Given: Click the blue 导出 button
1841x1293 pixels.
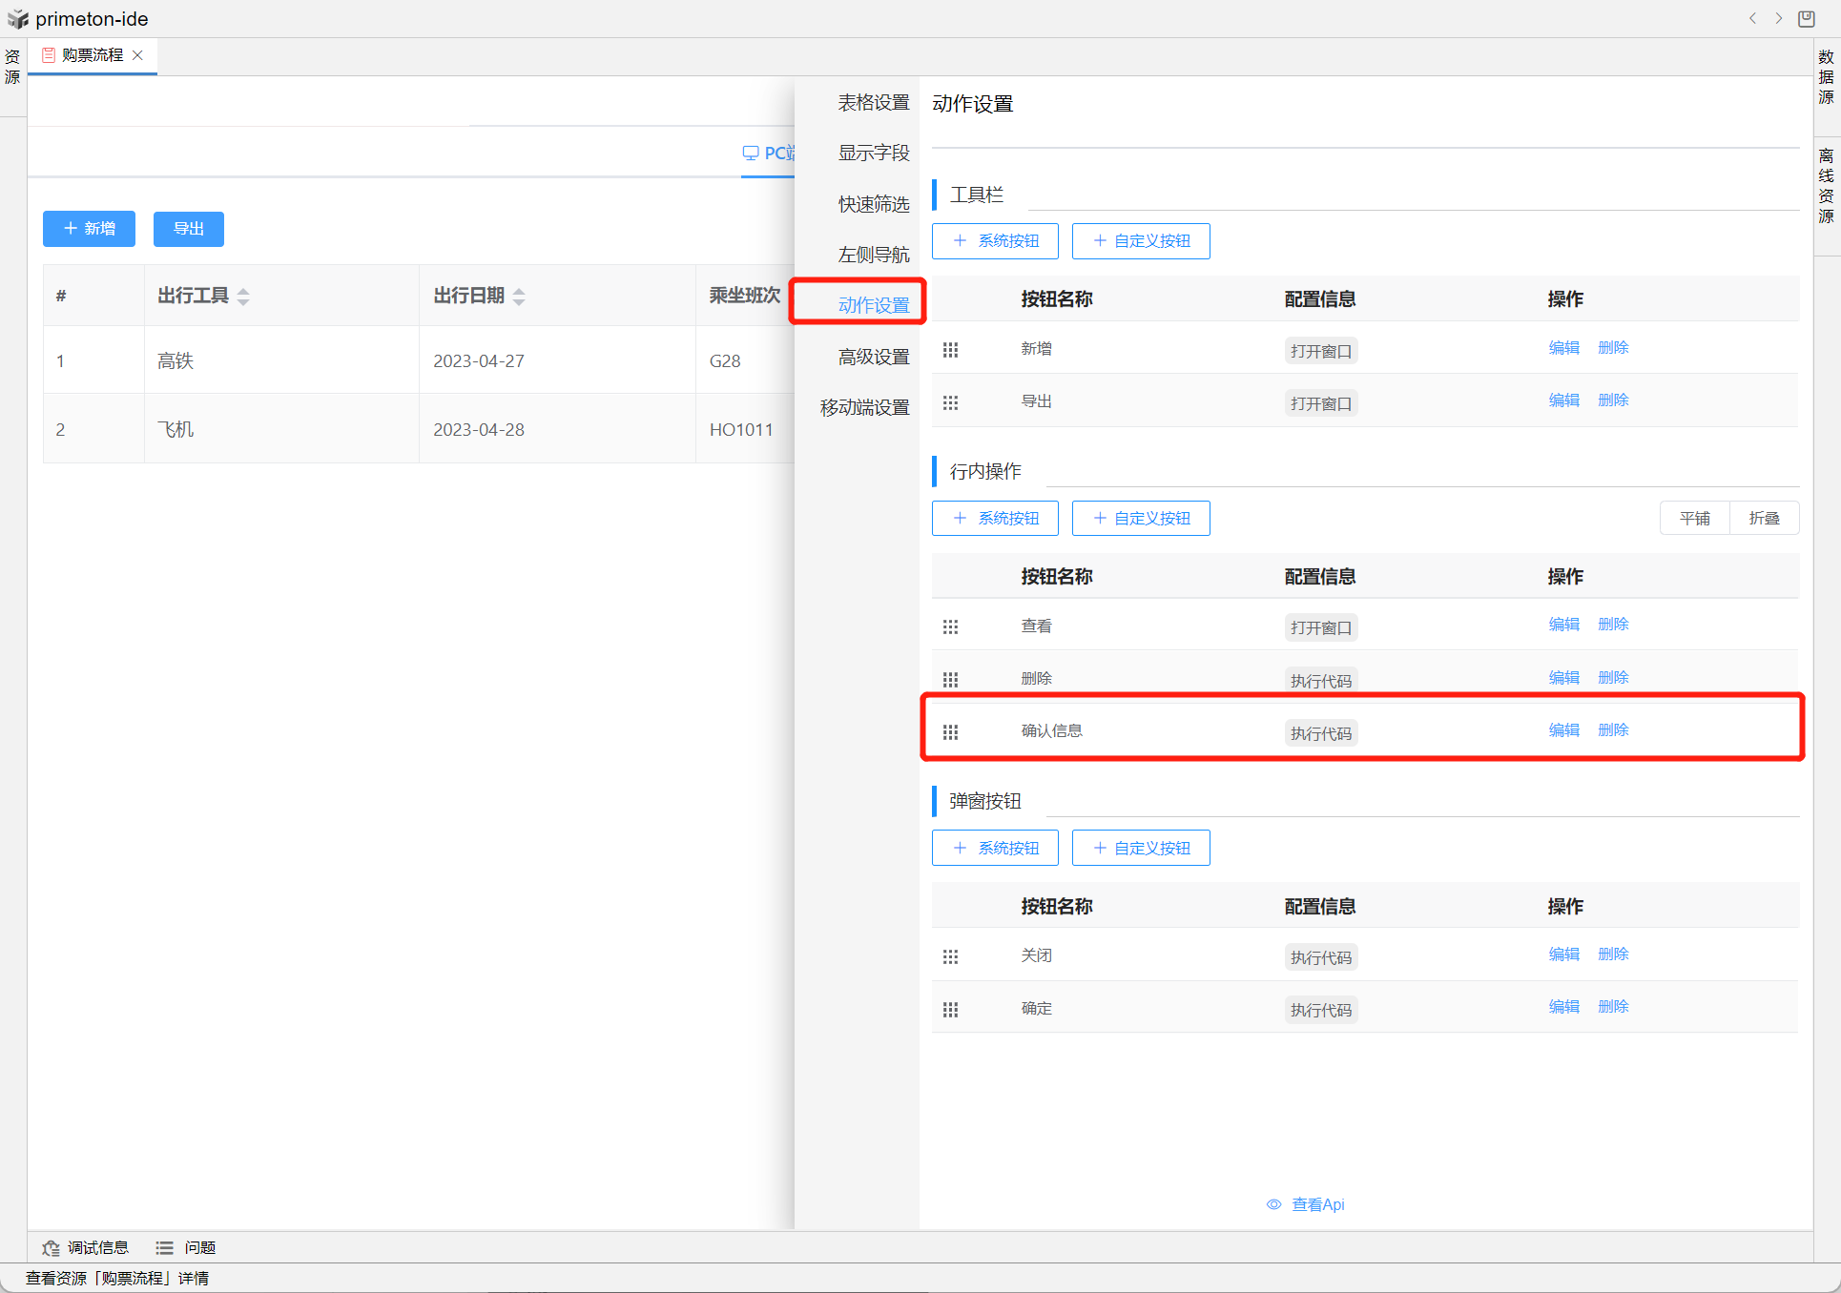Looking at the screenshot, I should click(x=189, y=229).
